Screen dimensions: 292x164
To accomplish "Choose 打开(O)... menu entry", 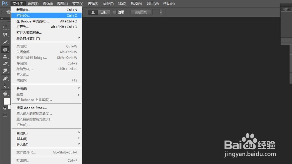I will 46,15.
